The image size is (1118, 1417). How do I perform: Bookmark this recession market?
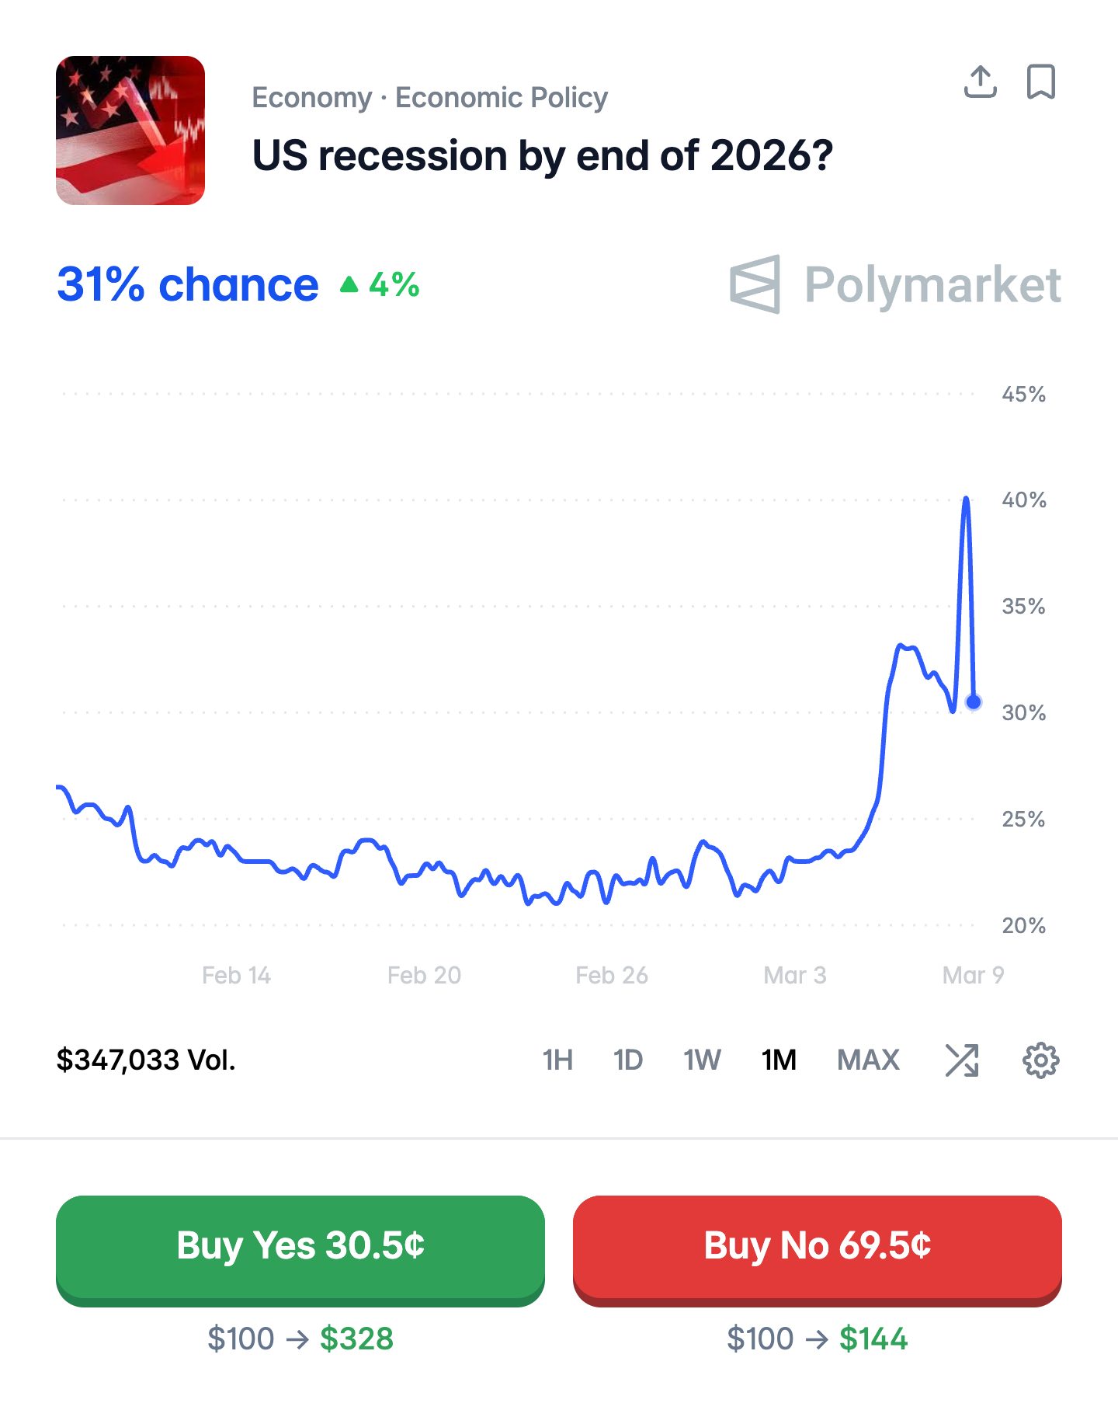point(1040,82)
